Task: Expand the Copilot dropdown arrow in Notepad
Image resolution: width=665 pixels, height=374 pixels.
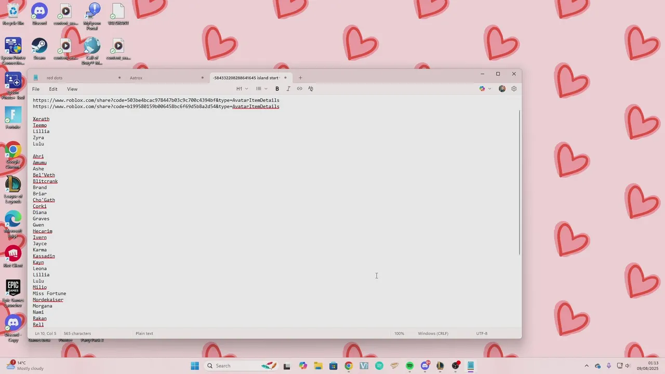Action: click(489, 89)
